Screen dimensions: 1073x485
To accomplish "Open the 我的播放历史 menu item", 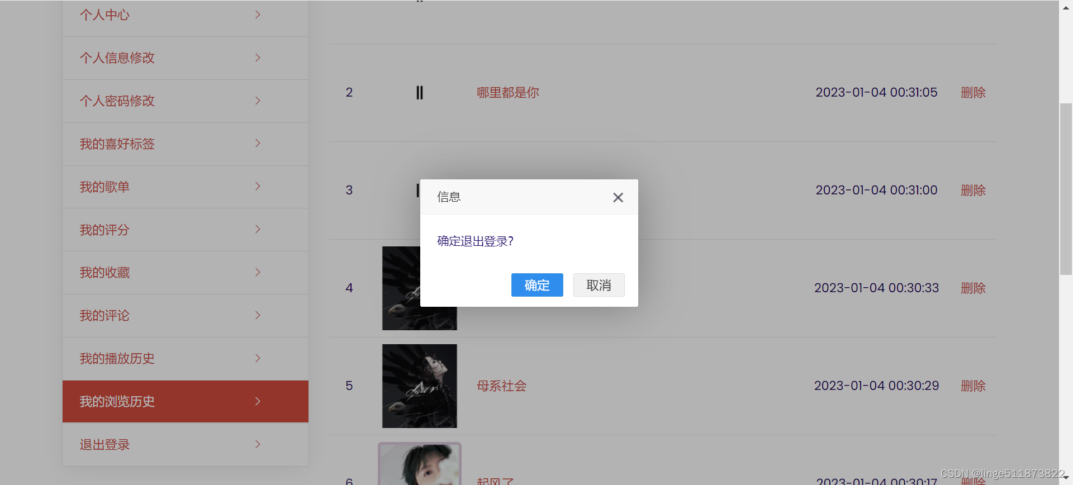I will point(186,359).
